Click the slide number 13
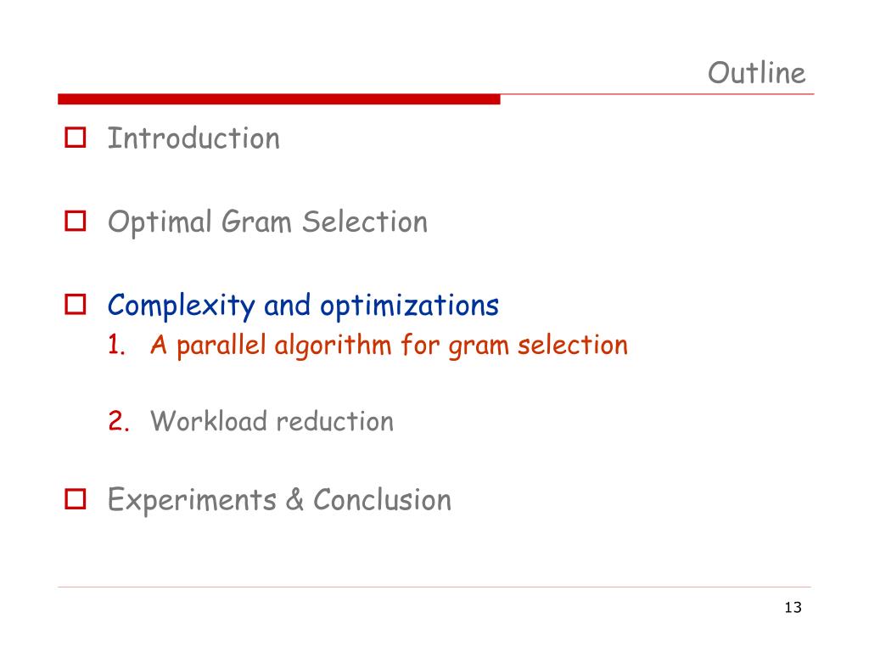869x652 pixels. [793, 608]
